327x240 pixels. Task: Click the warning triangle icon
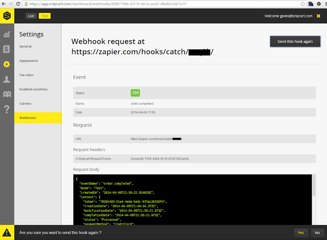(x=7, y=232)
